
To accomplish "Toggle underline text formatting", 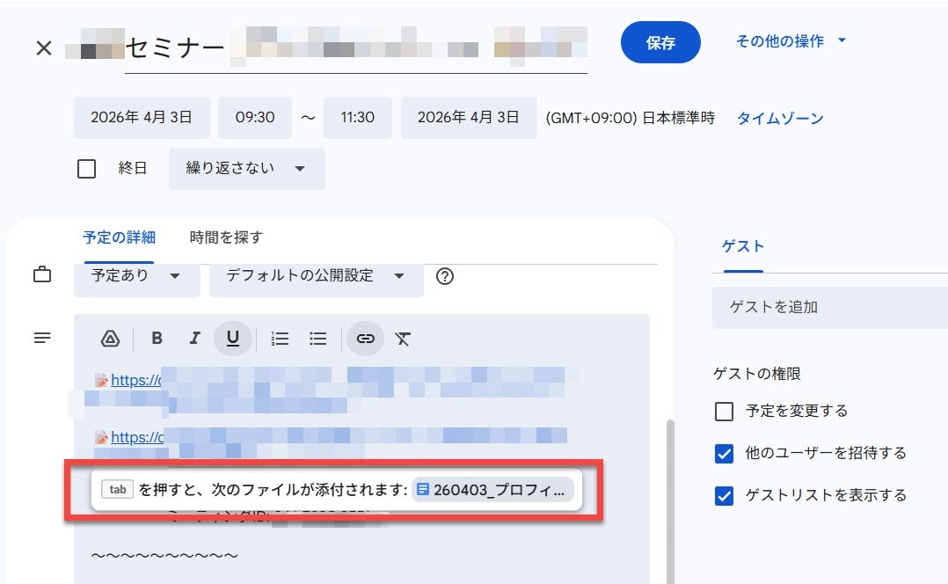I will (x=233, y=339).
